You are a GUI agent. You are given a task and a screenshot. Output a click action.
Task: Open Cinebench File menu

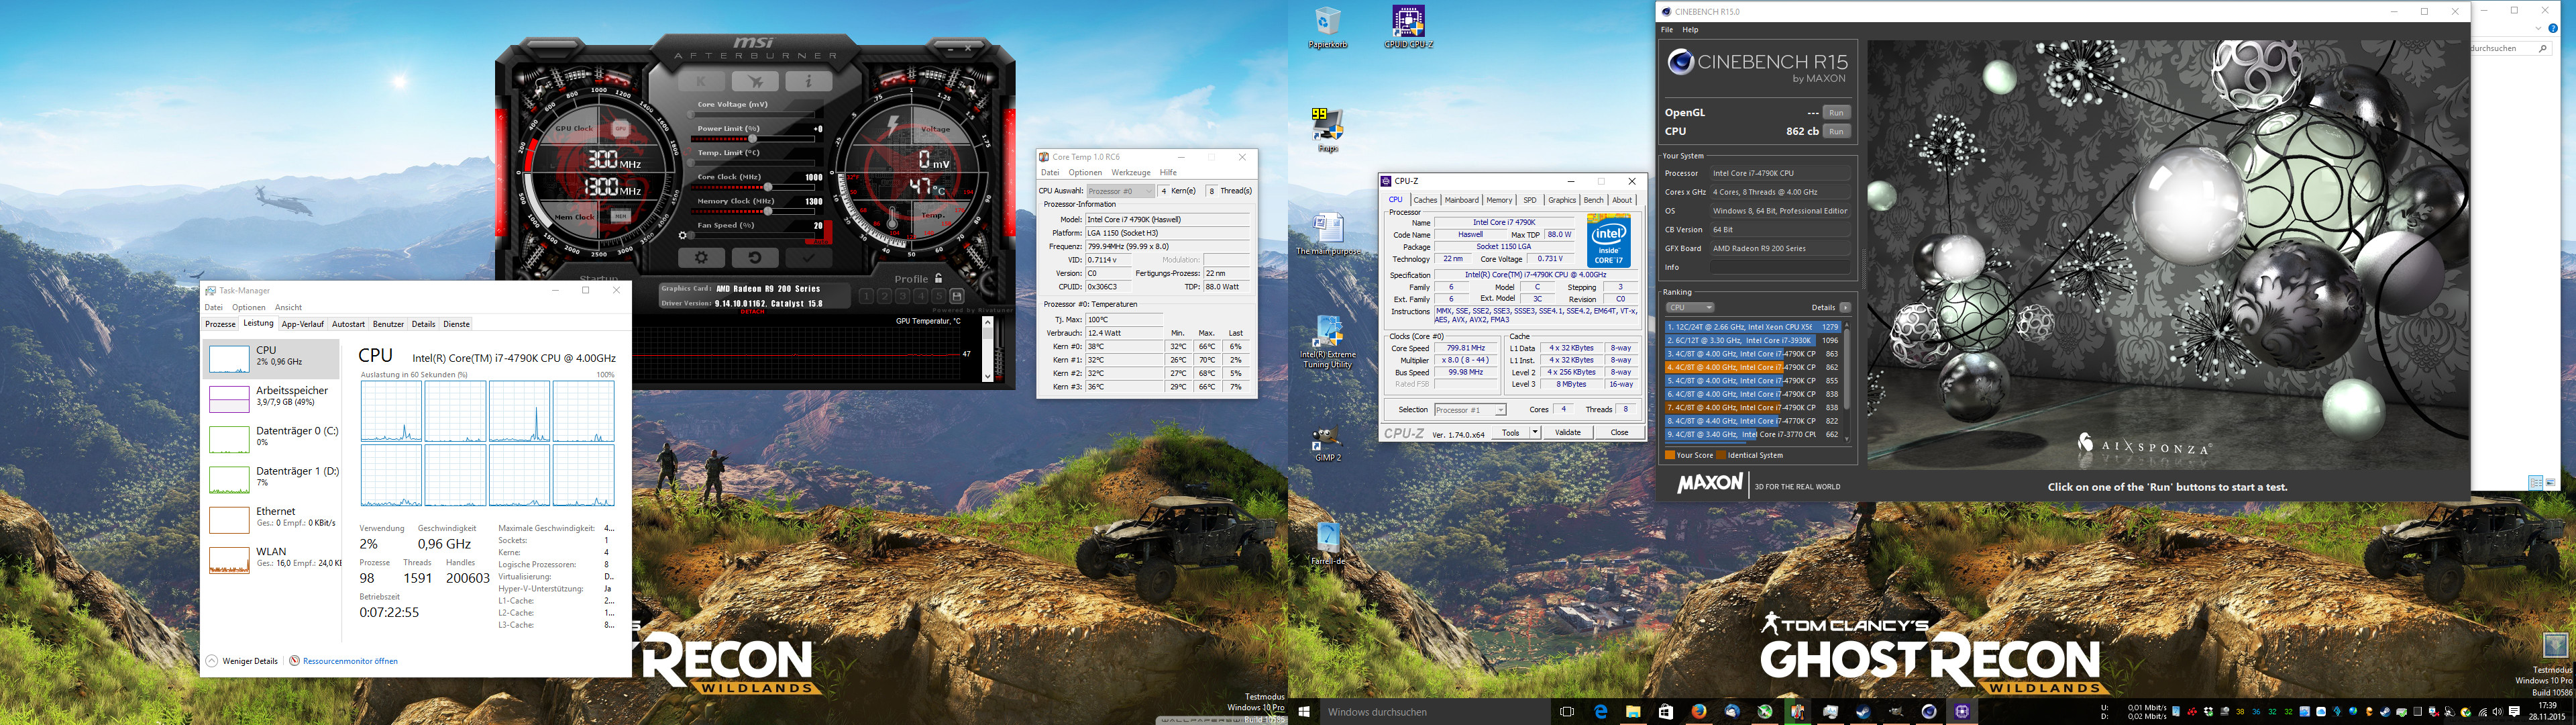1667,30
